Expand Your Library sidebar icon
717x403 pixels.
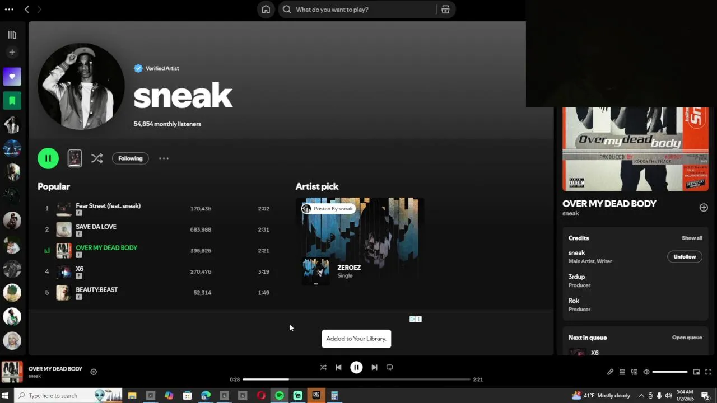[12, 35]
